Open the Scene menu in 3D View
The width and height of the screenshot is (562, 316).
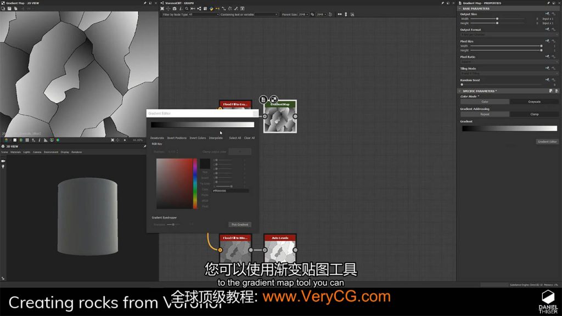click(4, 152)
